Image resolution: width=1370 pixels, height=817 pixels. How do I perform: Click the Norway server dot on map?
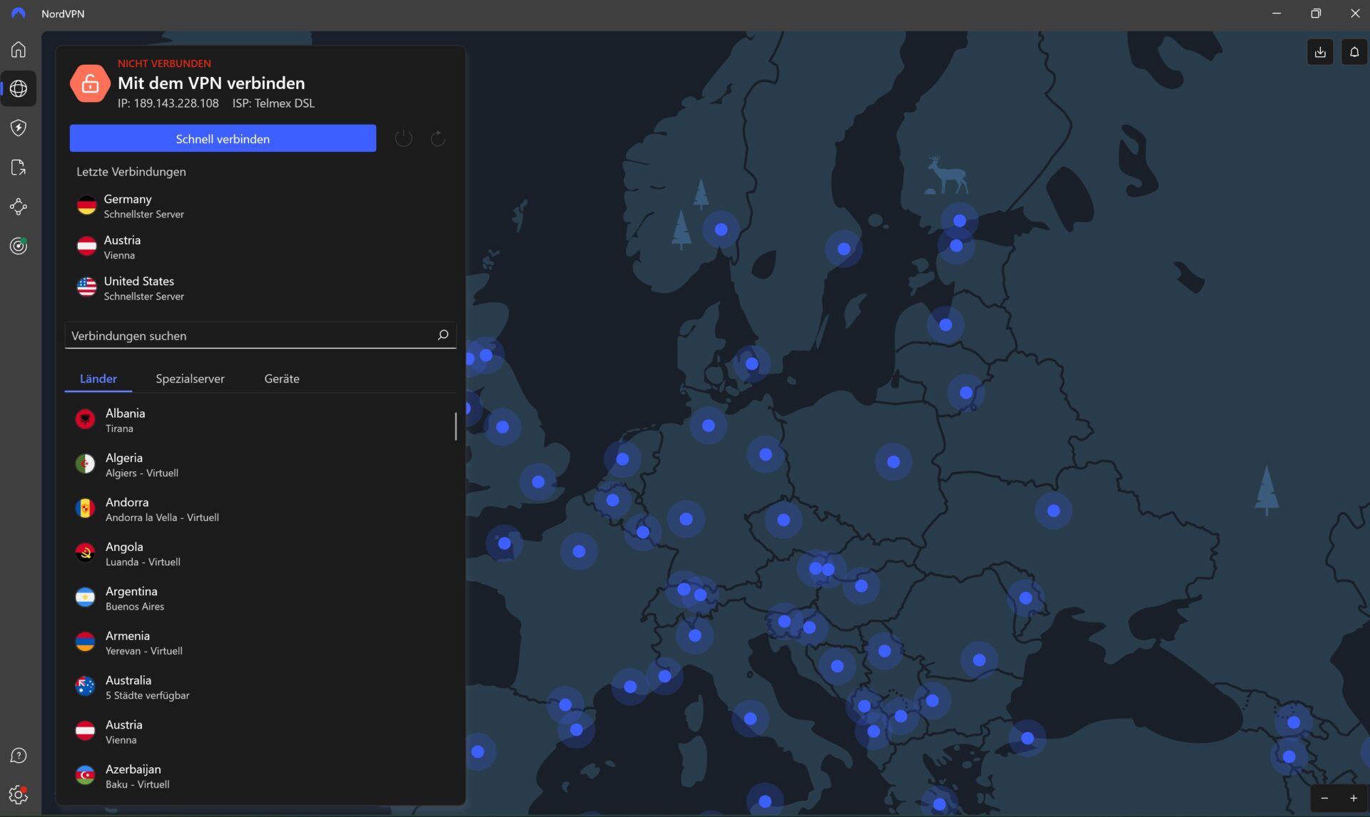point(721,230)
